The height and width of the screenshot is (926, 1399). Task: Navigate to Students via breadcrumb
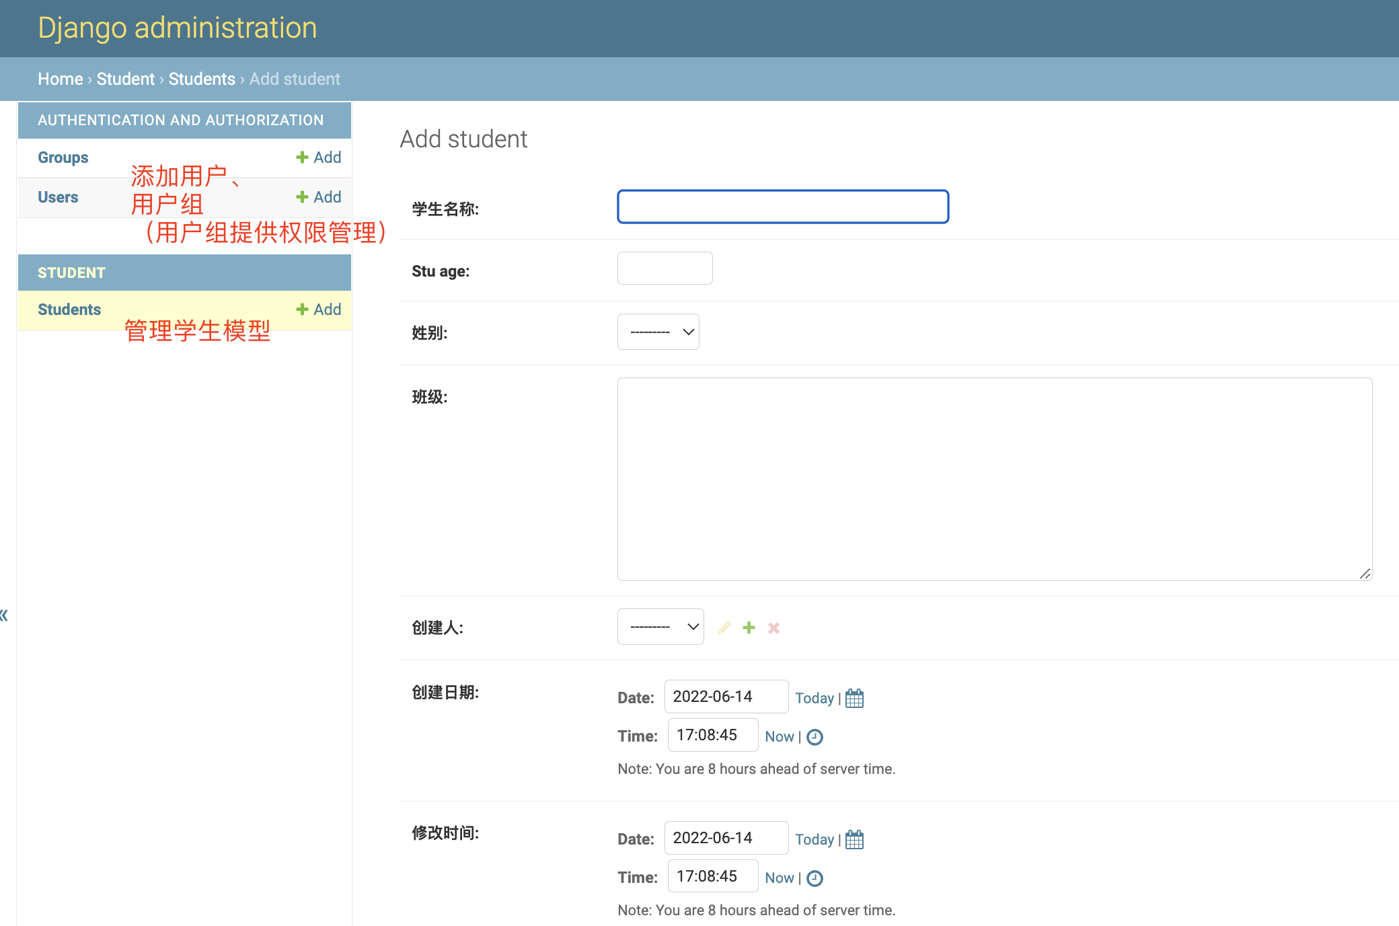pyautogui.click(x=201, y=79)
